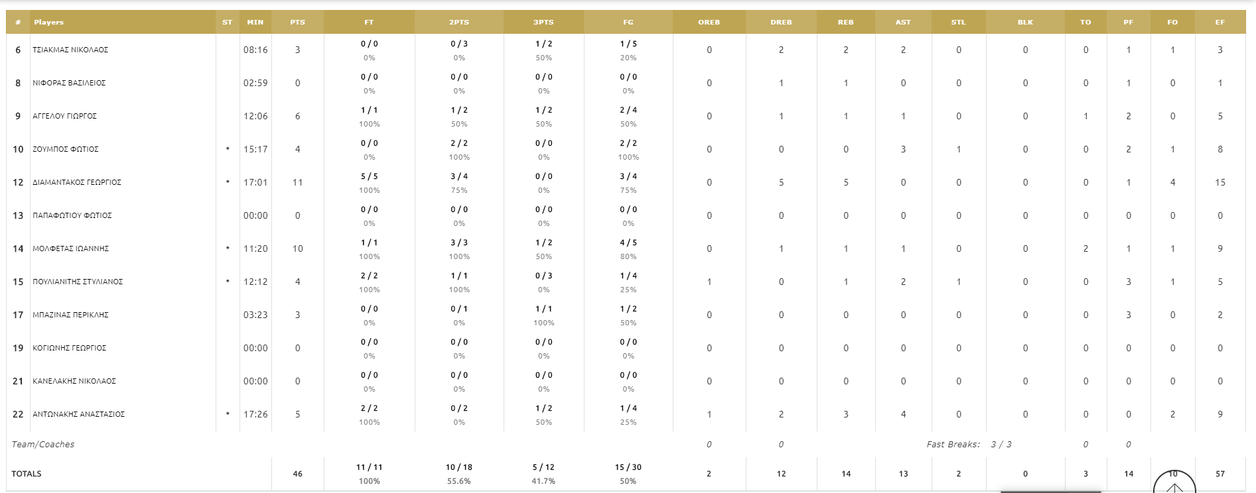This screenshot has width=1256, height=493.
Task: Open player ΔΙΑΜΑΝΤΑΚΟΣ ΓΕΩΡΓΙΟΣ
Action: (x=77, y=183)
